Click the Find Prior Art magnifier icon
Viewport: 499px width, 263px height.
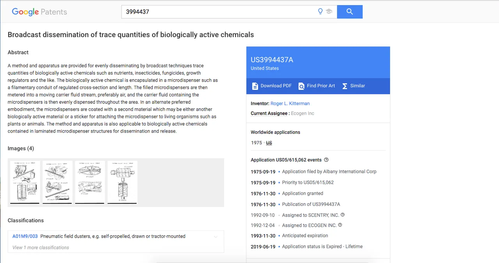[x=301, y=86]
